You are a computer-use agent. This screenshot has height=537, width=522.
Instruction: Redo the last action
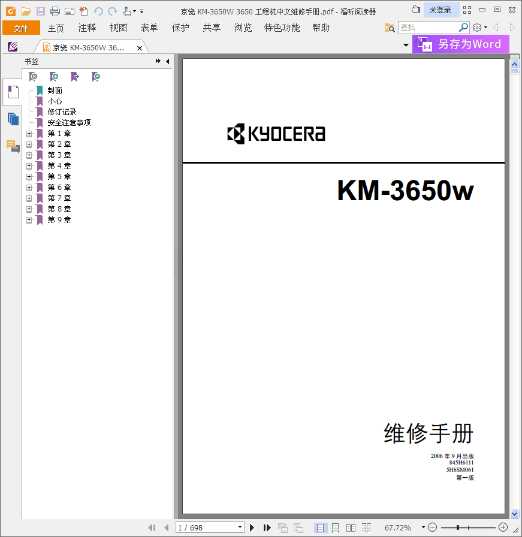coord(113,11)
